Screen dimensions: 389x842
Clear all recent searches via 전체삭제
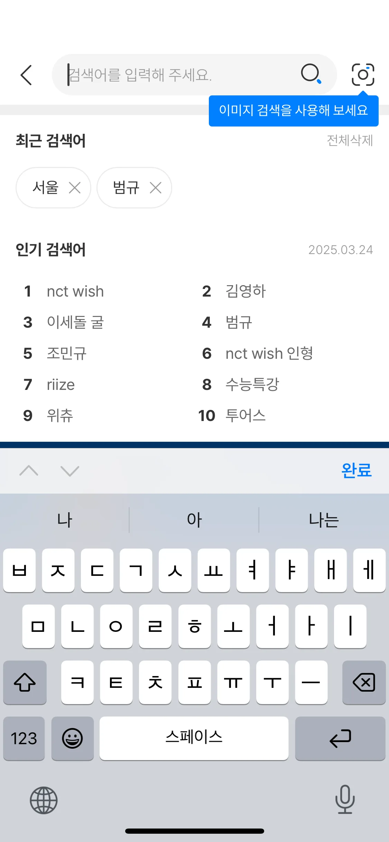tap(350, 140)
